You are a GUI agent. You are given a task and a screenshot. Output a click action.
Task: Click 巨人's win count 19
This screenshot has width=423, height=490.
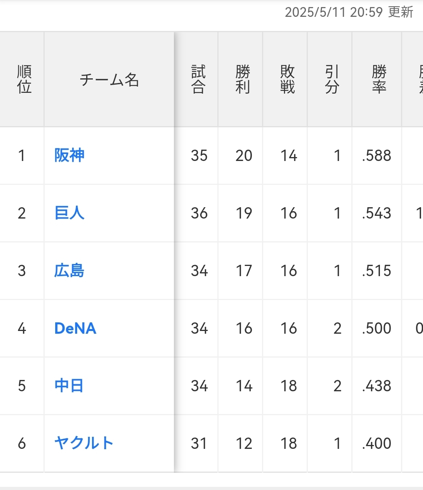pos(244,213)
